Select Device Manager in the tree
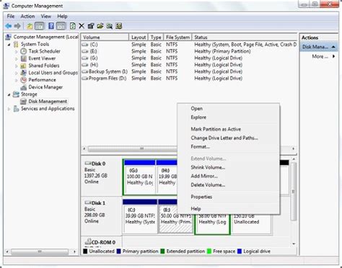 pyautogui.click(x=45, y=87)
